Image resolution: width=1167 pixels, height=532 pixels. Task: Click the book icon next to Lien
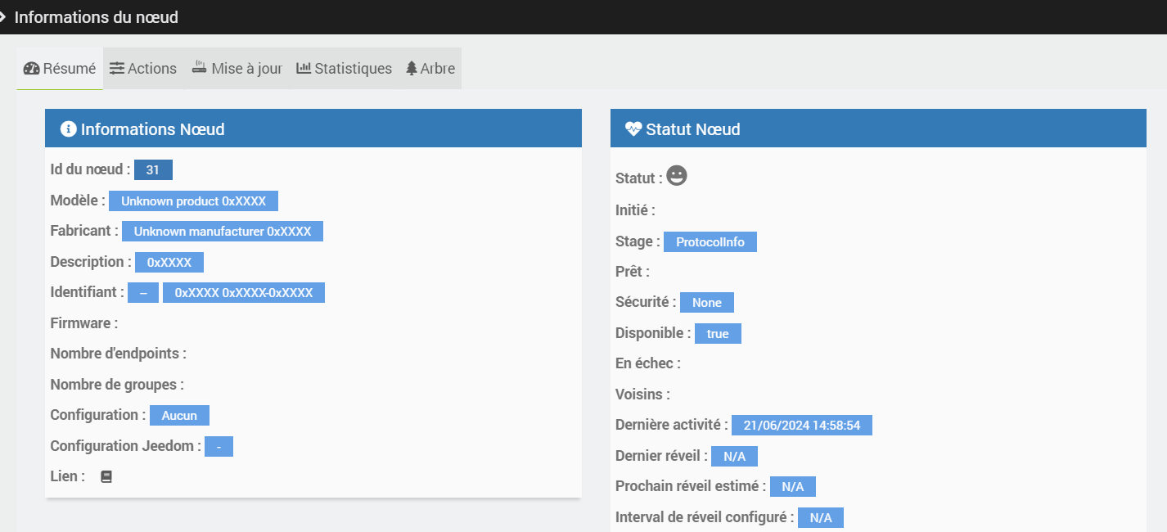point(106,476)
